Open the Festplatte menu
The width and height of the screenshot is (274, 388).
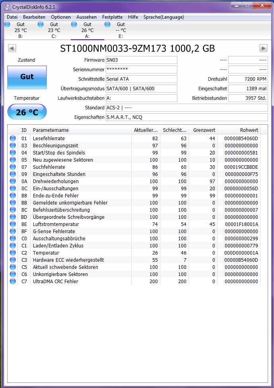pos(112,17)
